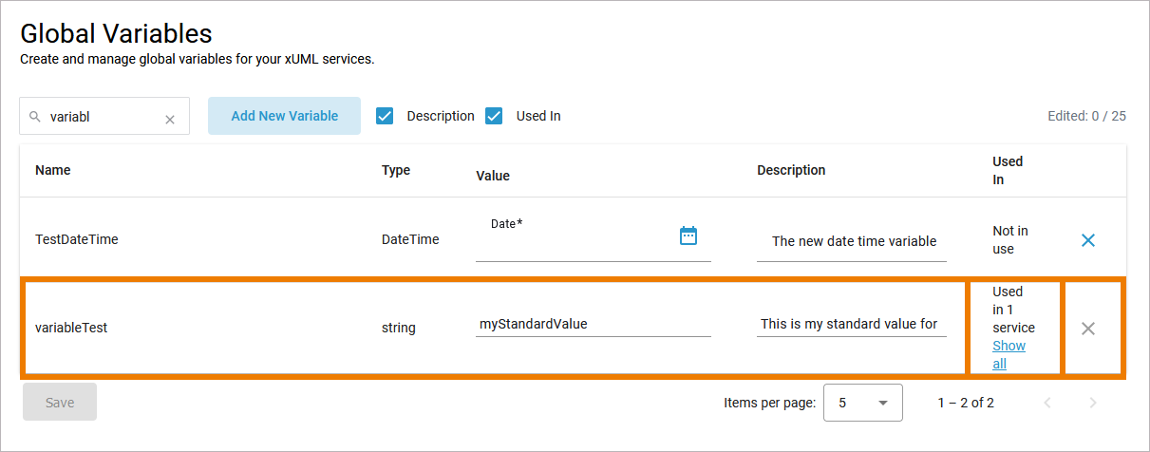Click the TestDateTime Date input field
This screenshot has width=1150, height=452.
point(575,245)
